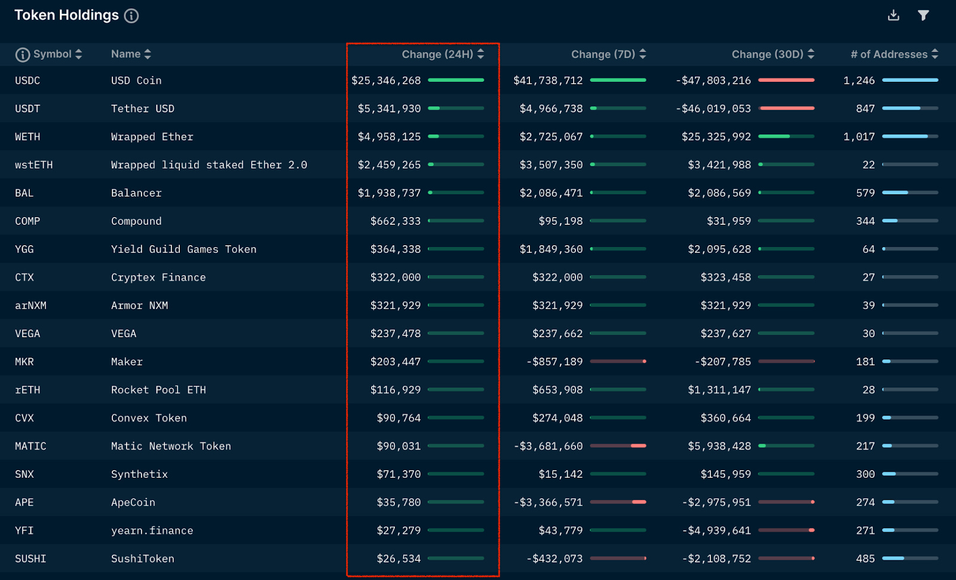956x580 pixels.
Task: Click the name USD Coin
Action: (x=136, y=80)
